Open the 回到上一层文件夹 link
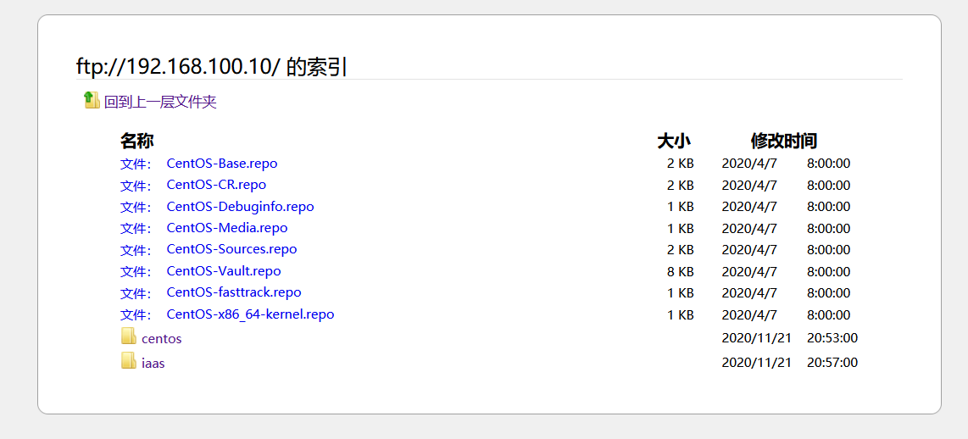Screen dimensions: 968x439 (160, 102)
